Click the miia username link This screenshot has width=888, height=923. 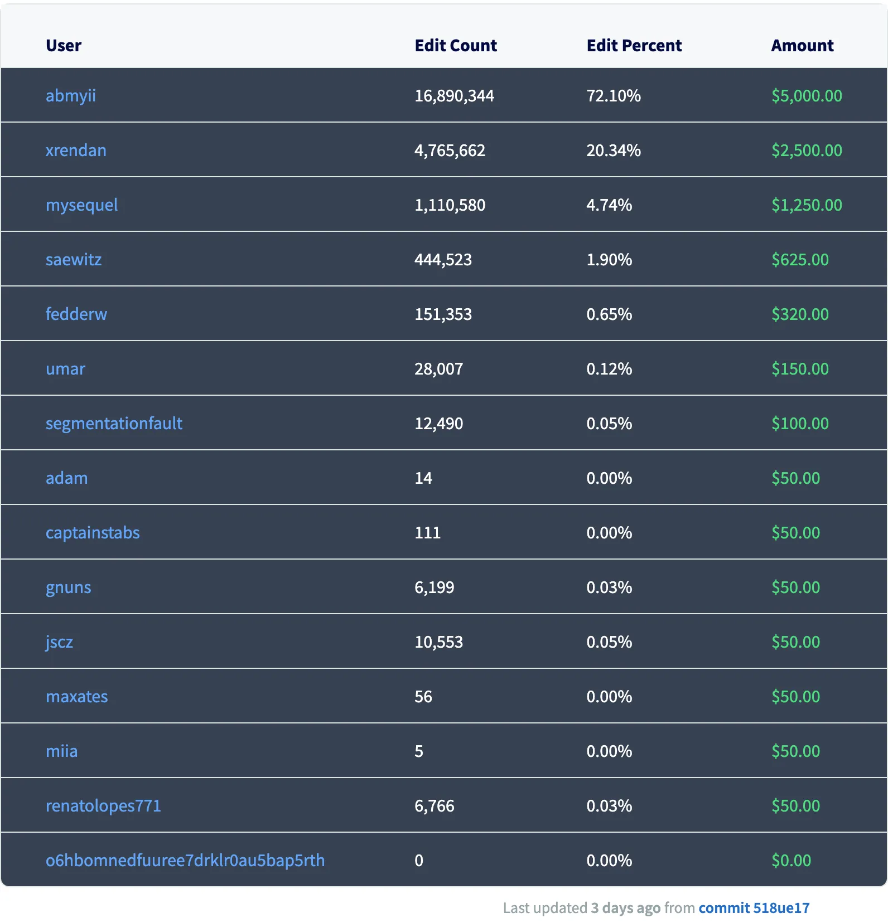pos(61,751)
